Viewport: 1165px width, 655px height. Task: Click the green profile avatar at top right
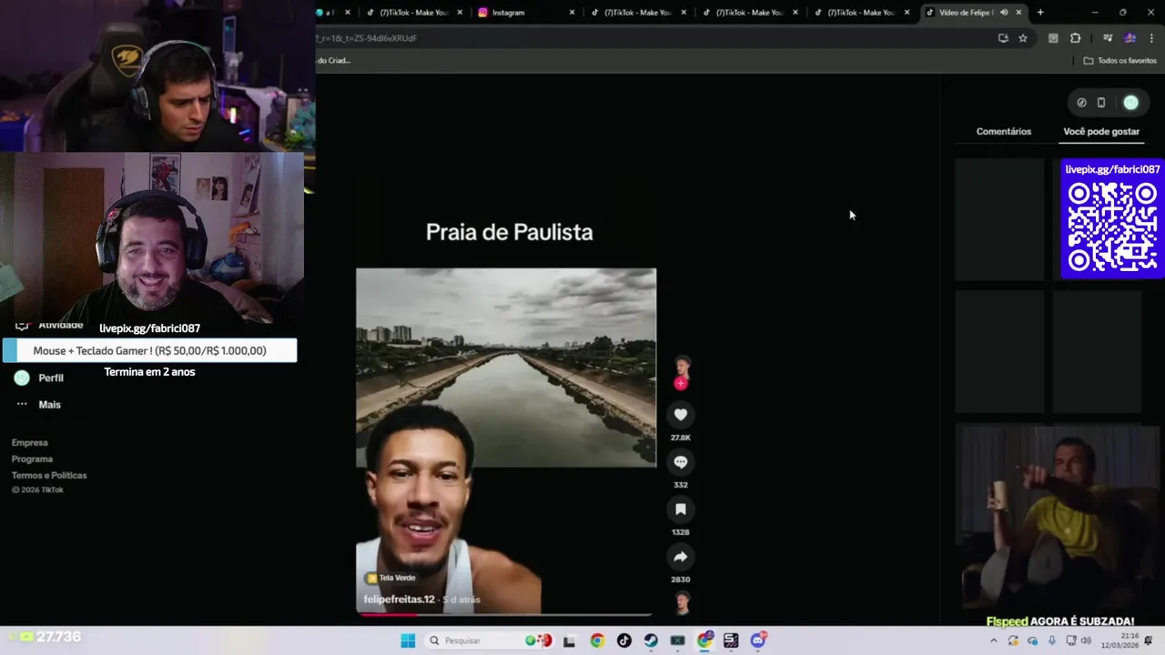(x=1130, y=103)
